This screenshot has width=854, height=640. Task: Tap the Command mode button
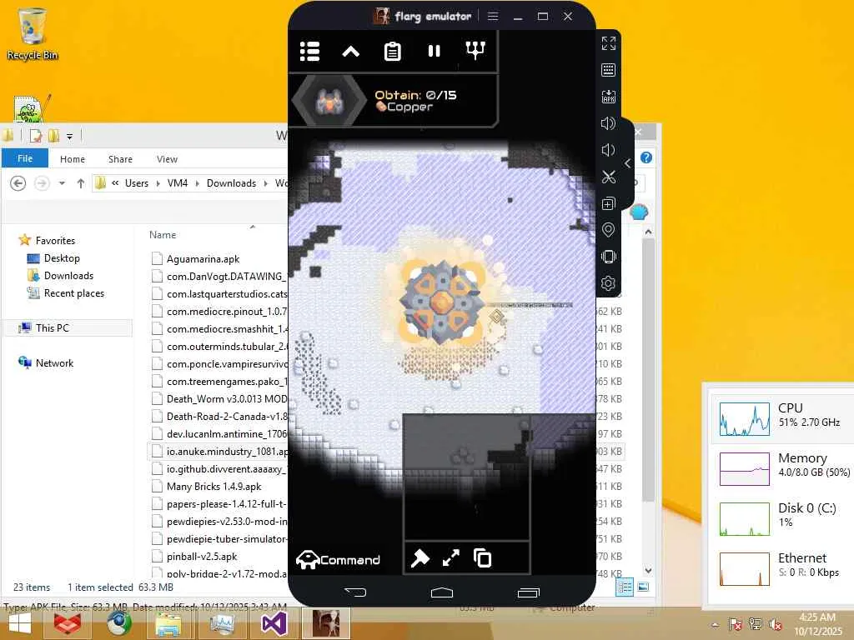coord(338,559)
